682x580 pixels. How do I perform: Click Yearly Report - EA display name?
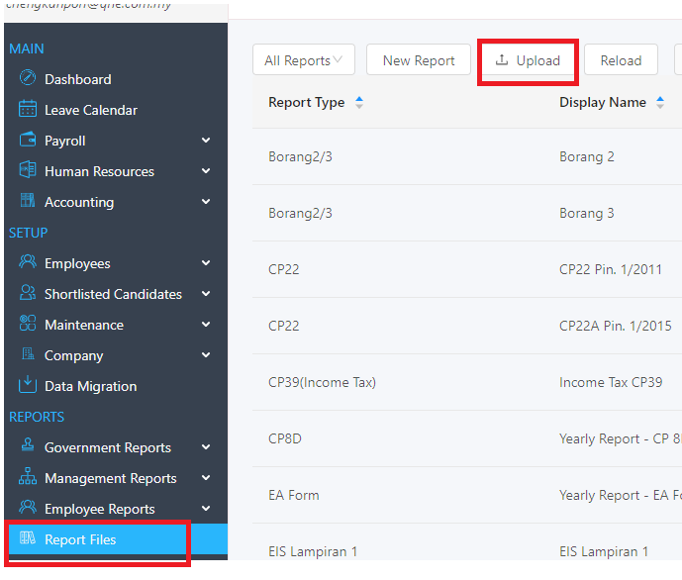[621, 495]
